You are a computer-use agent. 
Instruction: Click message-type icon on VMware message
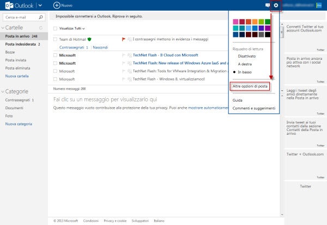130,71
